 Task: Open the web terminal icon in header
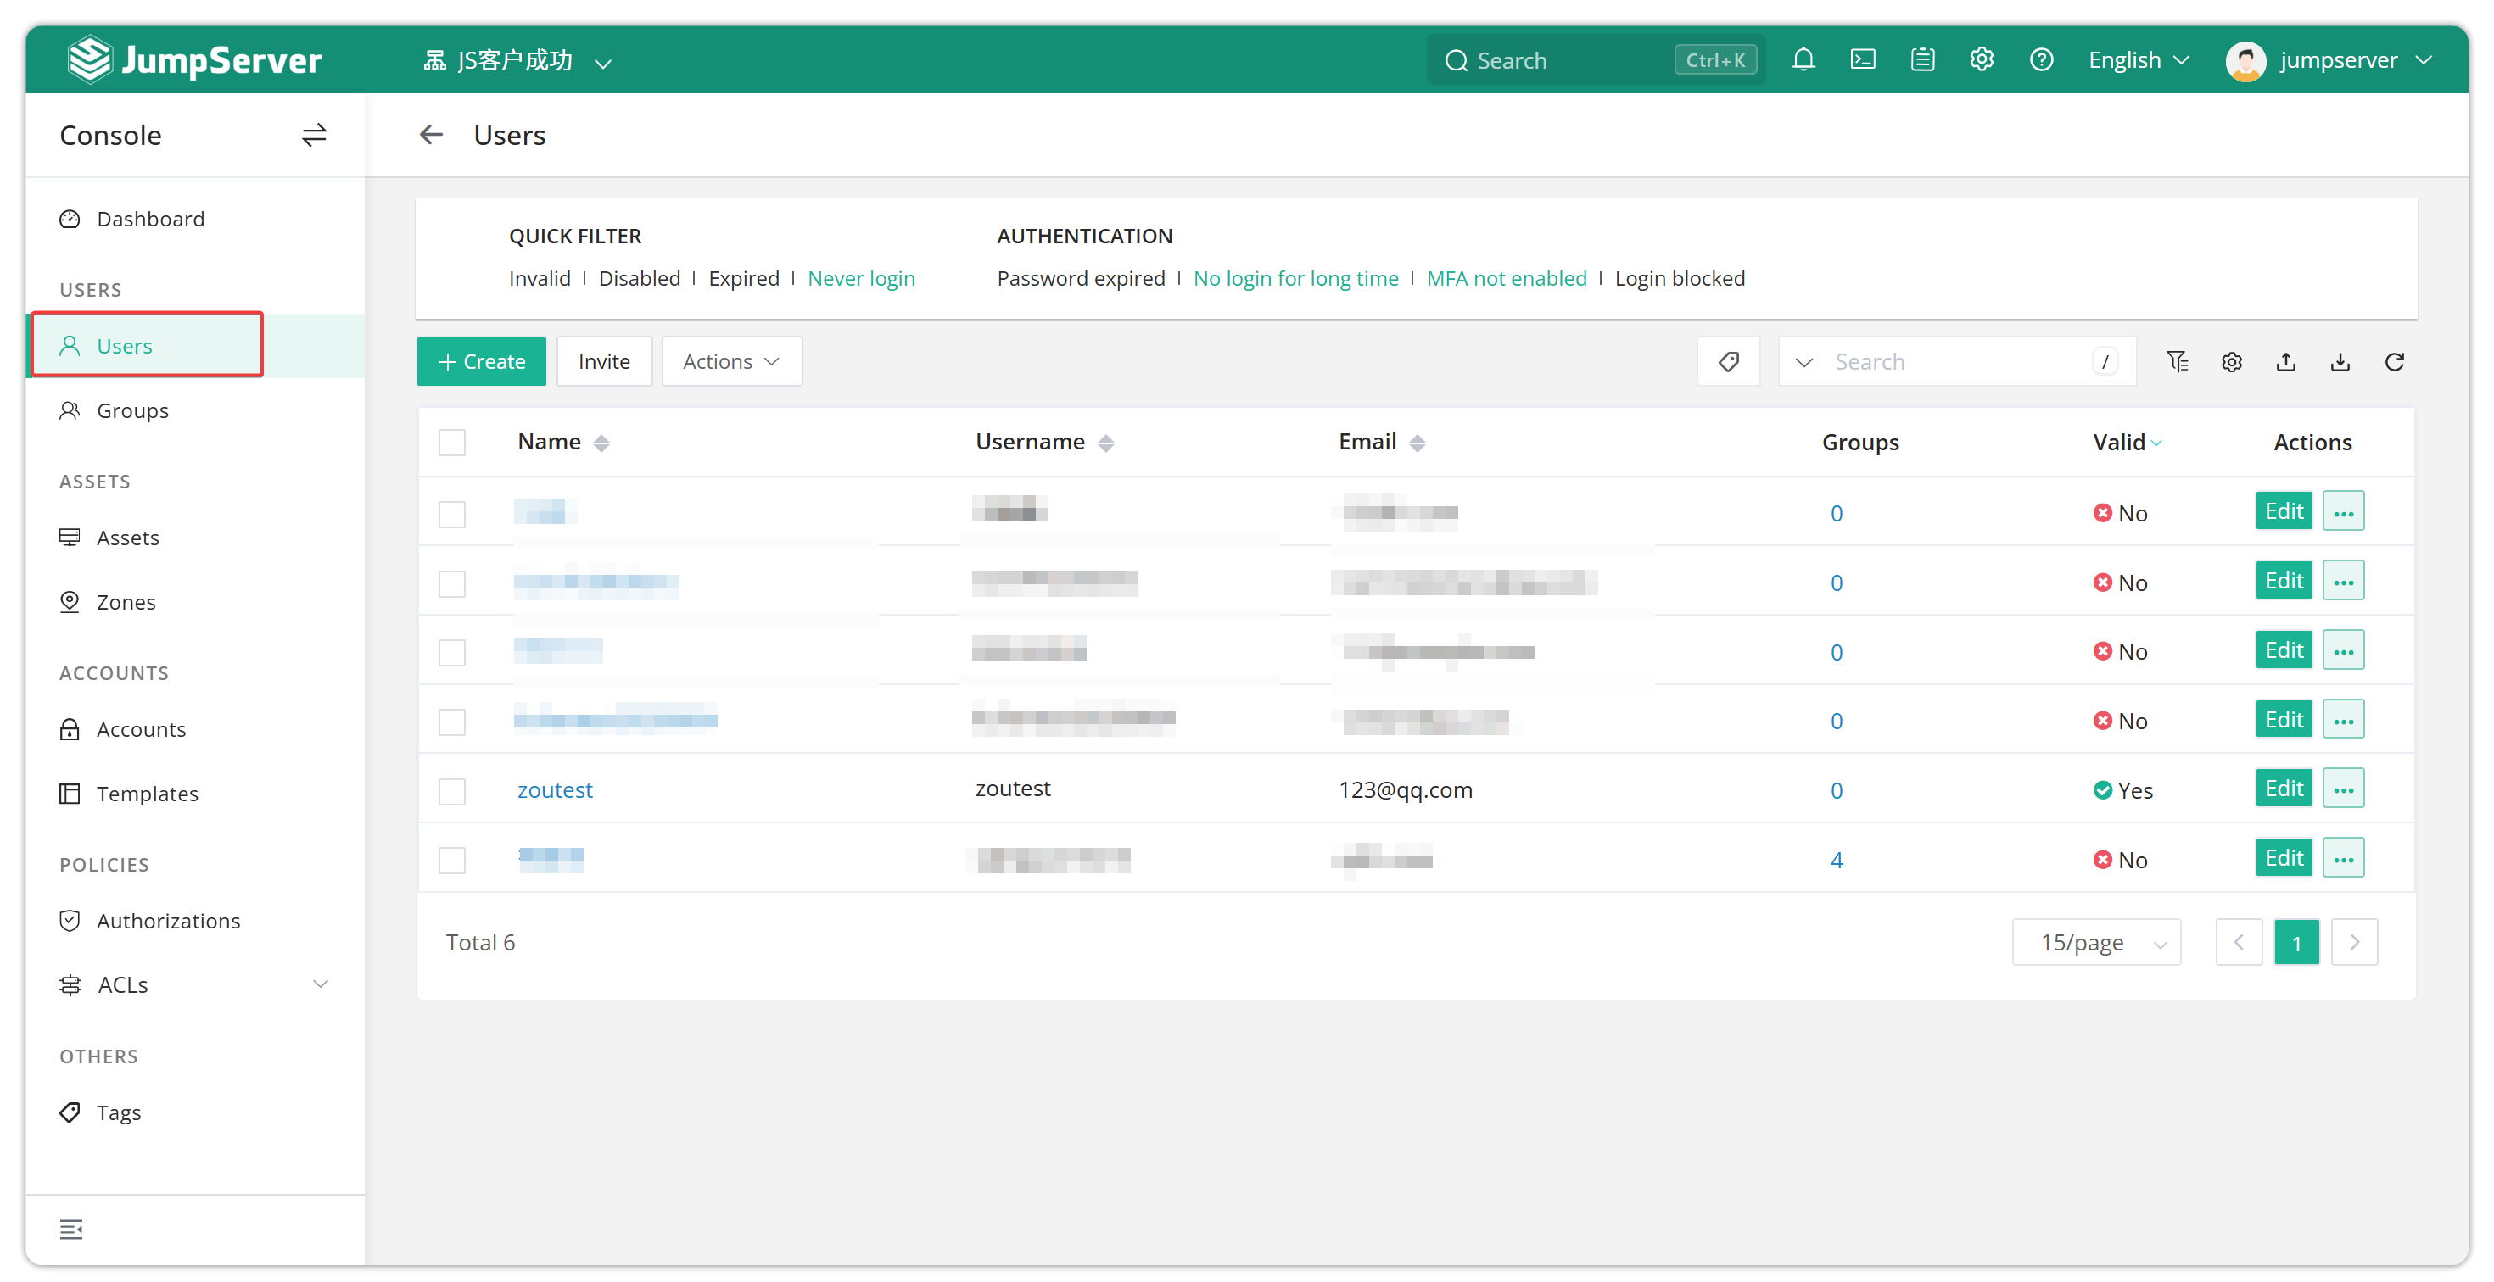point(1863,60)
